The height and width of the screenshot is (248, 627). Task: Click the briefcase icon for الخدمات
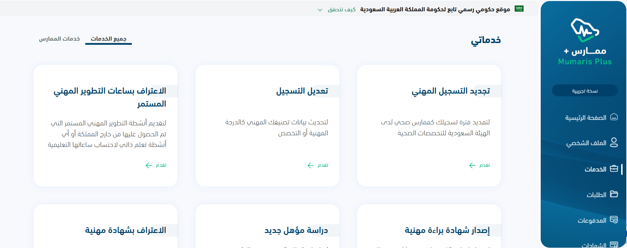point(614,169)
